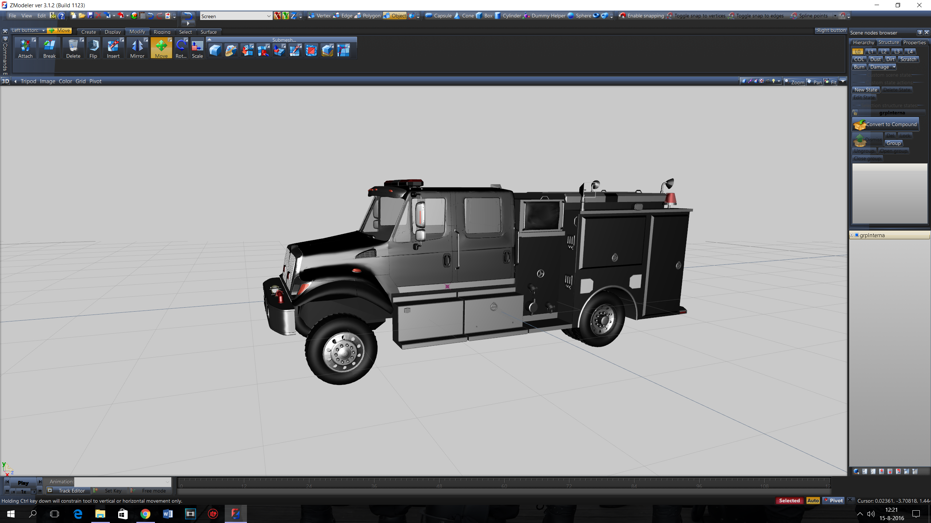Expand the grpInterna tree node
The height and width of the screenshot is (523, 931).
click(x=851, y=235)
